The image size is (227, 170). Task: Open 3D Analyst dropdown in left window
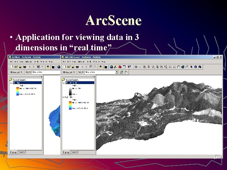pos(16,72)
